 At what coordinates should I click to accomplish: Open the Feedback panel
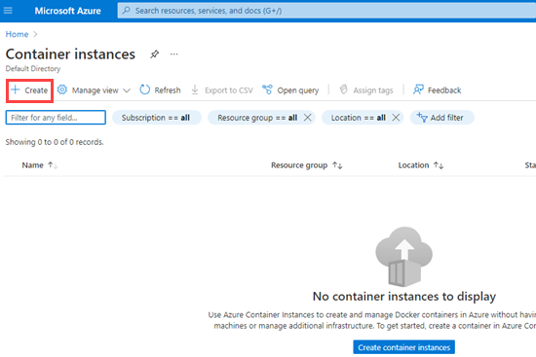438,90
